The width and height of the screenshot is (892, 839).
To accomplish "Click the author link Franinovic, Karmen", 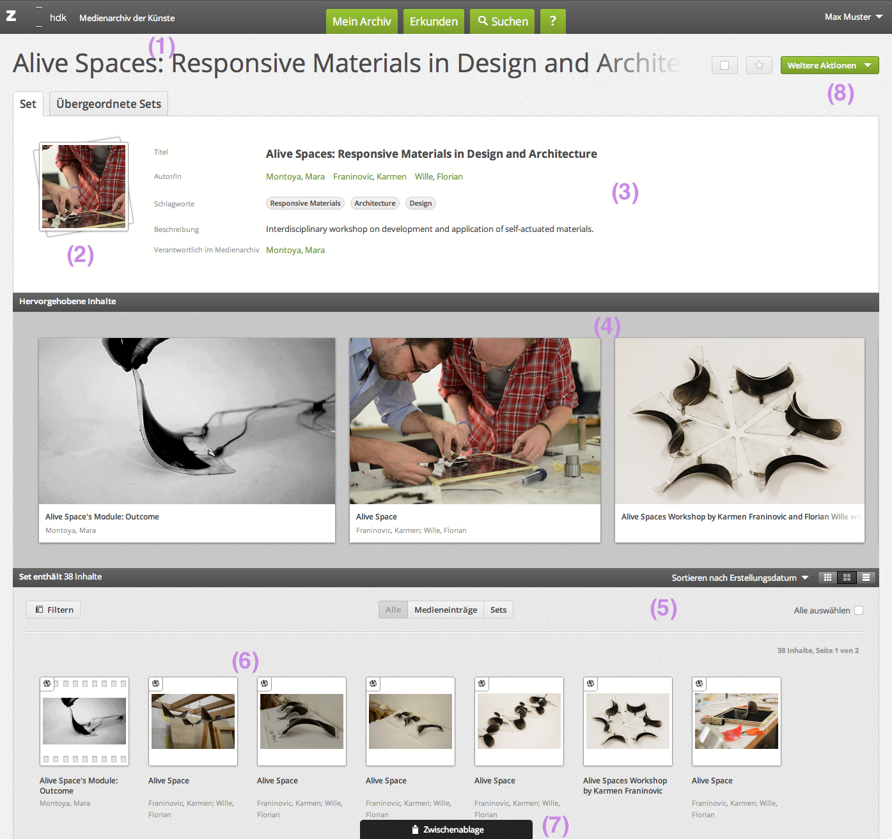I will 370,177.
